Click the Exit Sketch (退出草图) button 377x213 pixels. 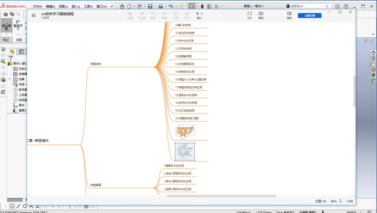[x=6, y=25]
